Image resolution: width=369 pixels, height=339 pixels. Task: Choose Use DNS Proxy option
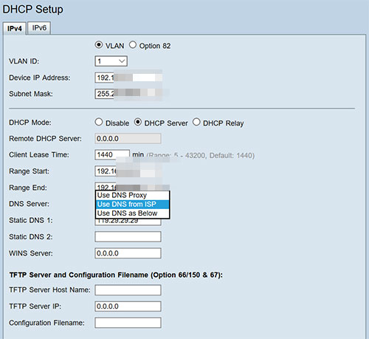point(133,195)
